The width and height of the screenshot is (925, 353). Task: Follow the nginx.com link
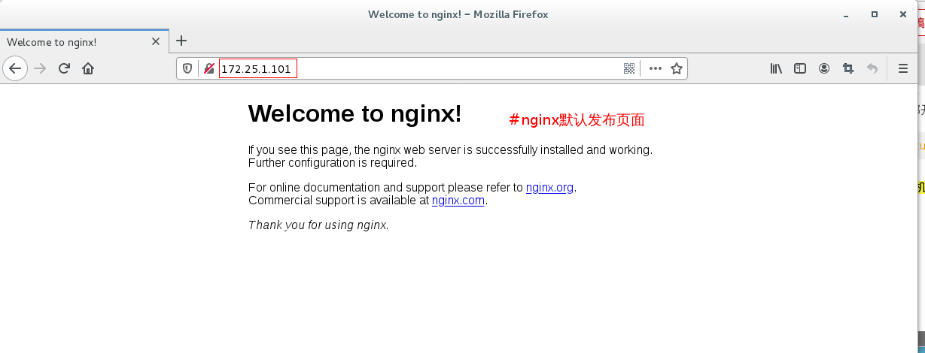458,201
